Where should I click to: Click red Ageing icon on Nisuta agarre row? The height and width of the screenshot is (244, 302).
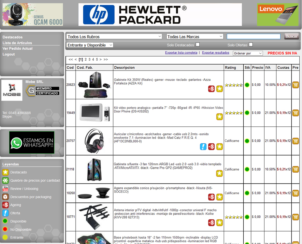coord(211,197)
